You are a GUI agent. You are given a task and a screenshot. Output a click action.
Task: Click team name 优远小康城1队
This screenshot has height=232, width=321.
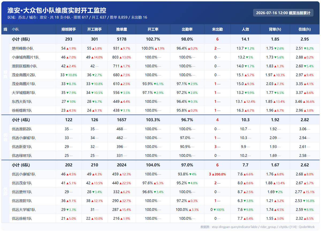pyautogui.click(x=24, y=174)
